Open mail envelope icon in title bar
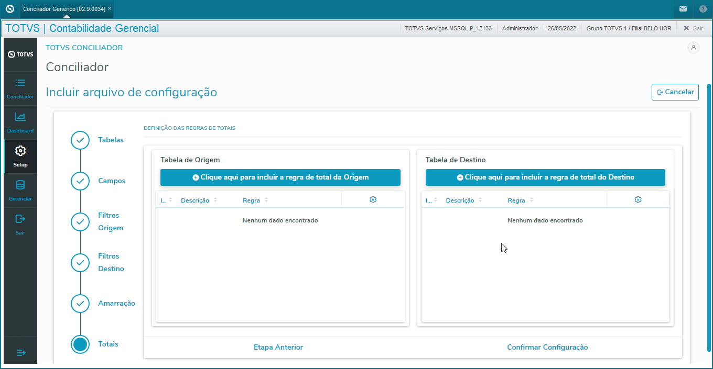The width and height of the screenshot is (713, 369). pos(683,9)
